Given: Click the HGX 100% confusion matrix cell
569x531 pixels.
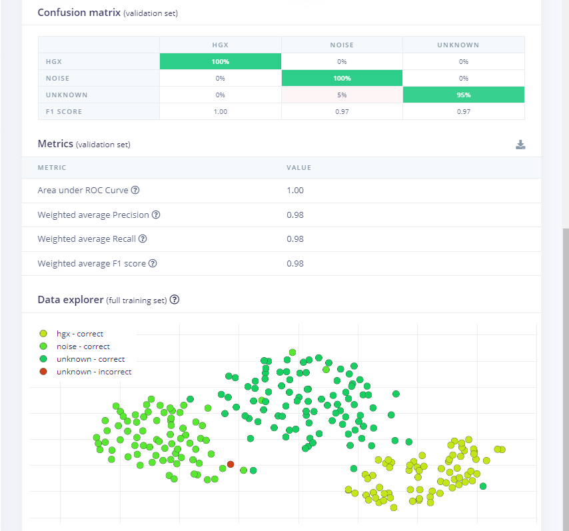Looking at the screenshot, I should (221, 62).
